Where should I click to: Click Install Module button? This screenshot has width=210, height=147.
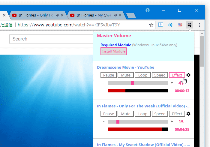113,51
